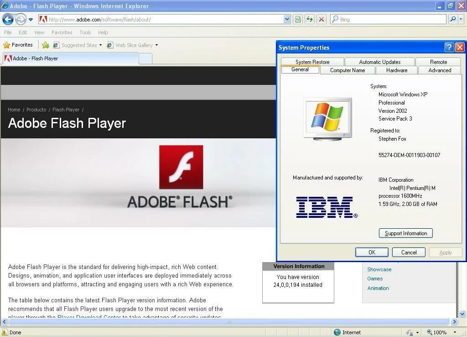467x337 pixels.
Task: Click the registered name Stephen Fox
Action: click(x=392, y=139)
